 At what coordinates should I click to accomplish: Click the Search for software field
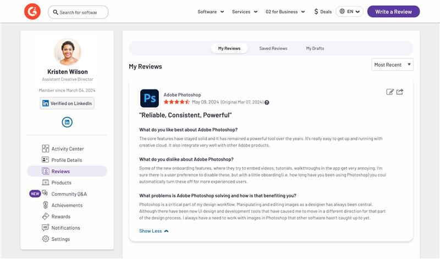pos(78,12)
